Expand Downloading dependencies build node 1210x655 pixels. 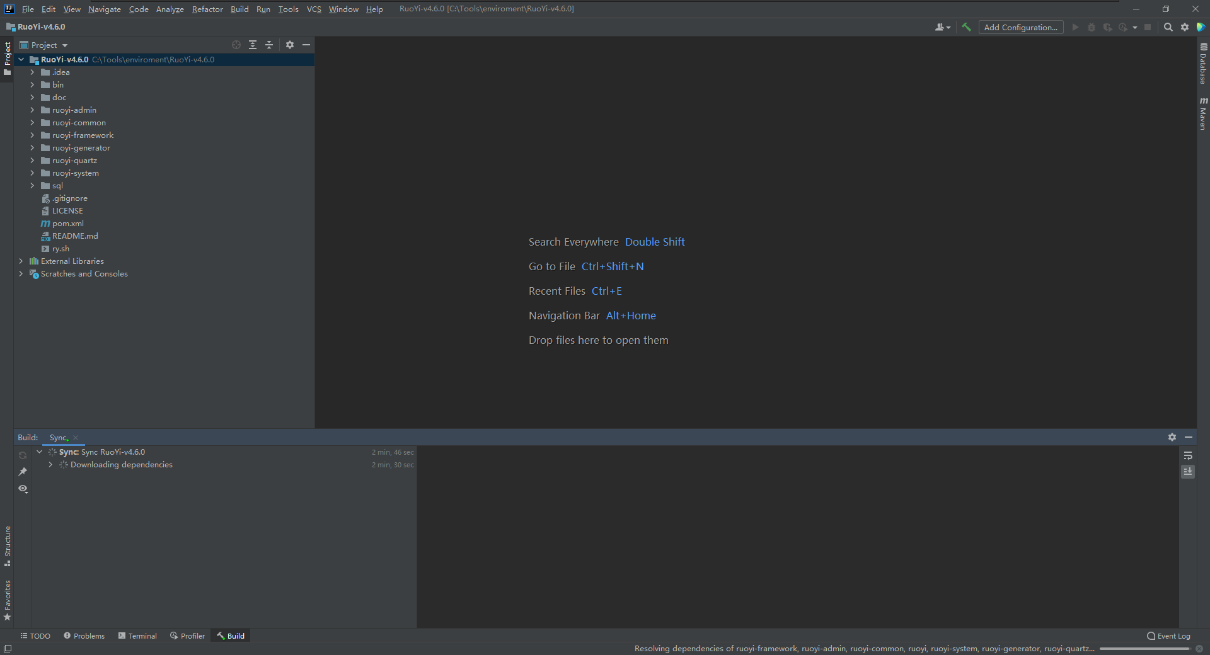pos(50,465)
